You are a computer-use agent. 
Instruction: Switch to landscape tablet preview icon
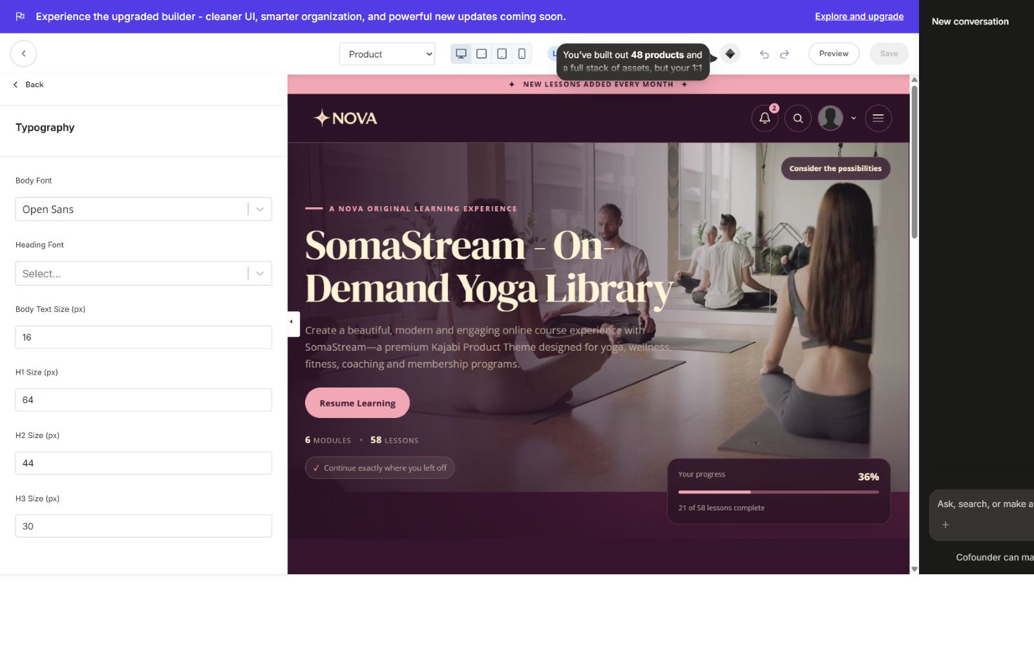tap(481, 54)
